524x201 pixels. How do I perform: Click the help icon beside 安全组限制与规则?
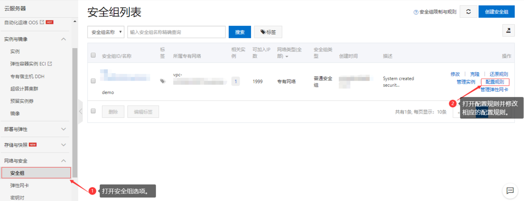[416, 12]
